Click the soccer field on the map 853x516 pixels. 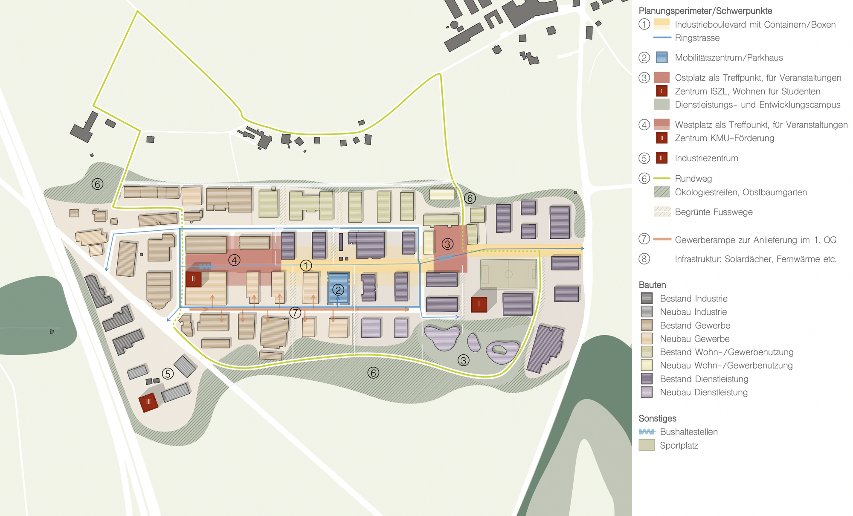pos(508,274)
